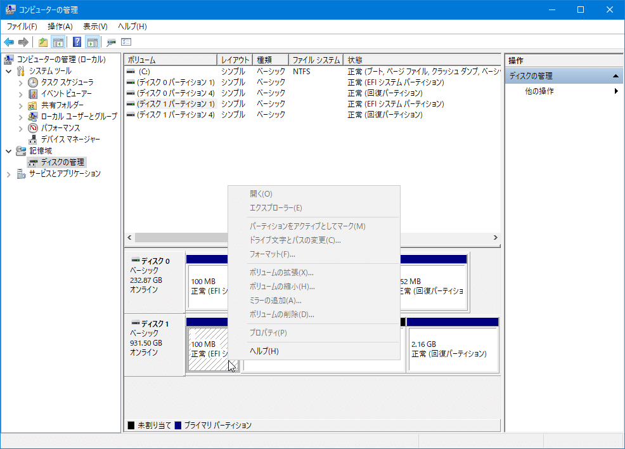Toggle the Show/Hide Action Pane icon

[93, 42]
